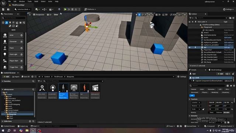The width and height of the screenshot is (236, 133).
Task: Toggle the scale gizmo tool in viewport
Action: (x=145, y=15)
